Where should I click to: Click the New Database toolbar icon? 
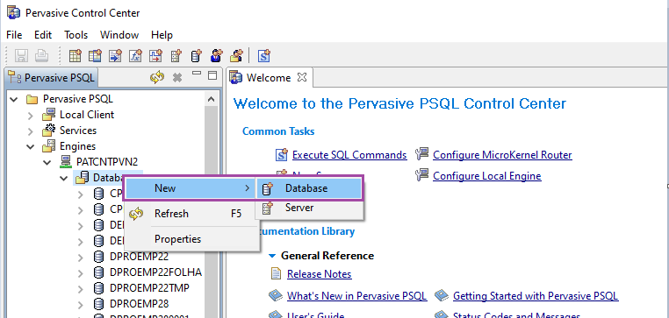[196, 55]
